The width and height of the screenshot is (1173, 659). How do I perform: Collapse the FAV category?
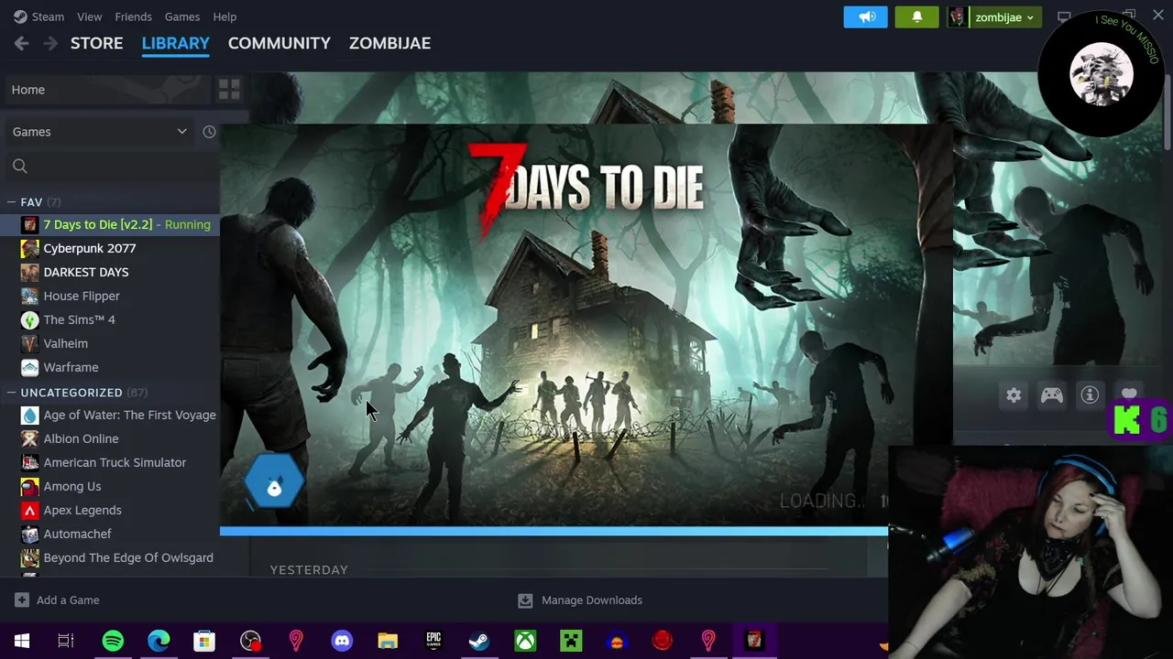(x=11, y=202)
